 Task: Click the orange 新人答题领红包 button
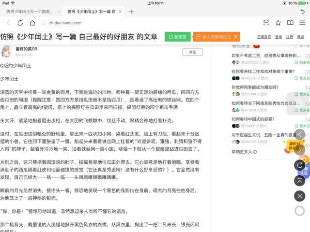click(x=211, y=37)
